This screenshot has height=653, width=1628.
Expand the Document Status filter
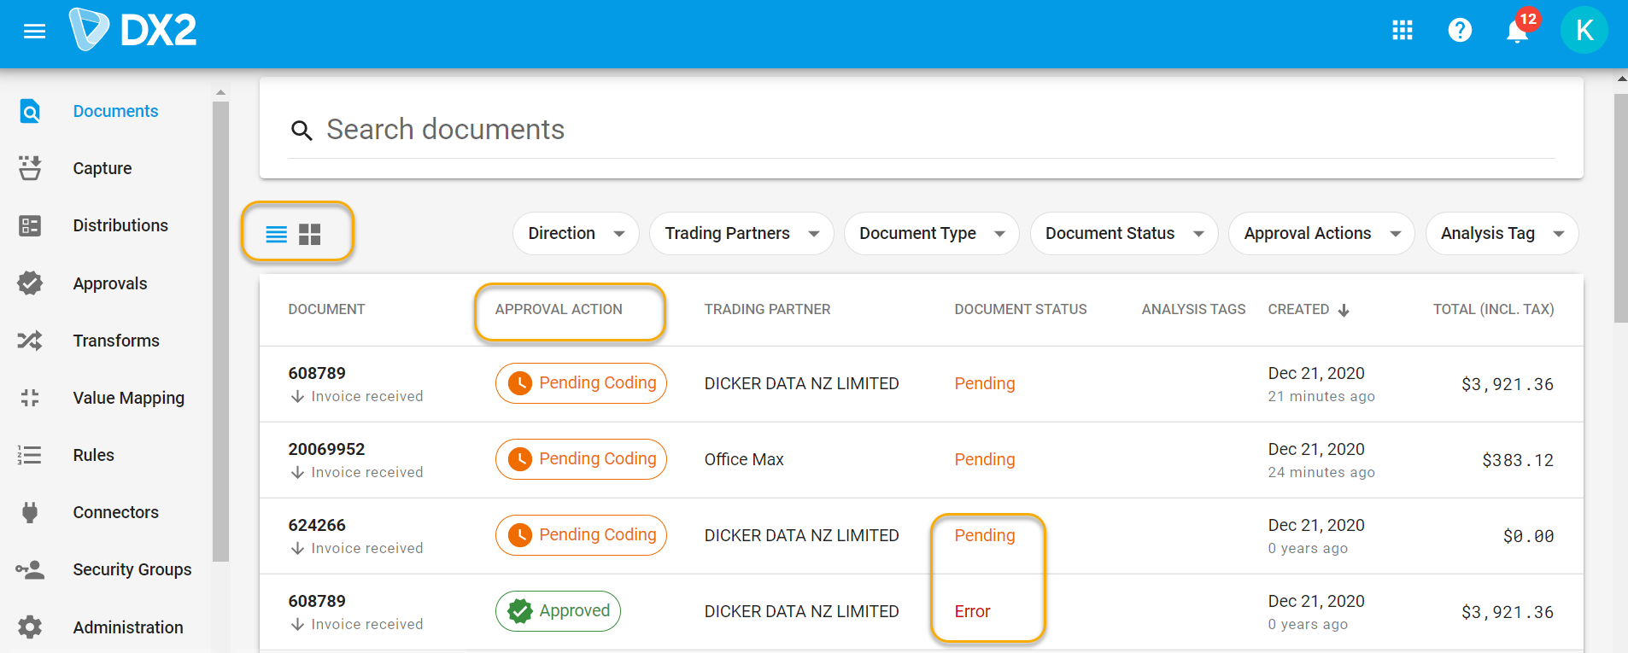click(x=1123, y=234)
